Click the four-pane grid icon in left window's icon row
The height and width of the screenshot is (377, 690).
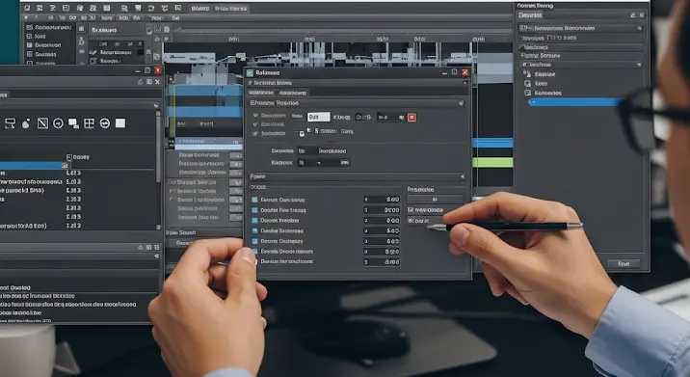[89, 123]
